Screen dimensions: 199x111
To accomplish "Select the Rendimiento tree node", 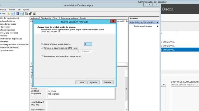I will 3,36.
